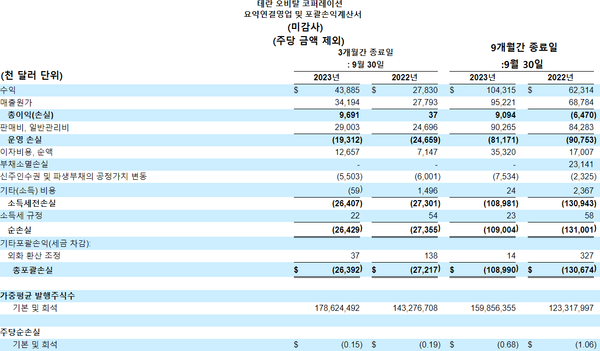Select the '소득세전손실' row label
The image size is (600, 351).
(32, 203)
